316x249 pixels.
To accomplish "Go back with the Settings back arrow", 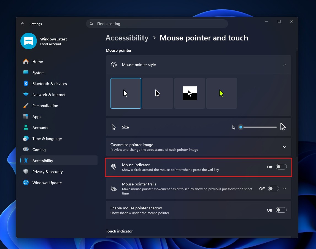I will (x=23, y=24).
